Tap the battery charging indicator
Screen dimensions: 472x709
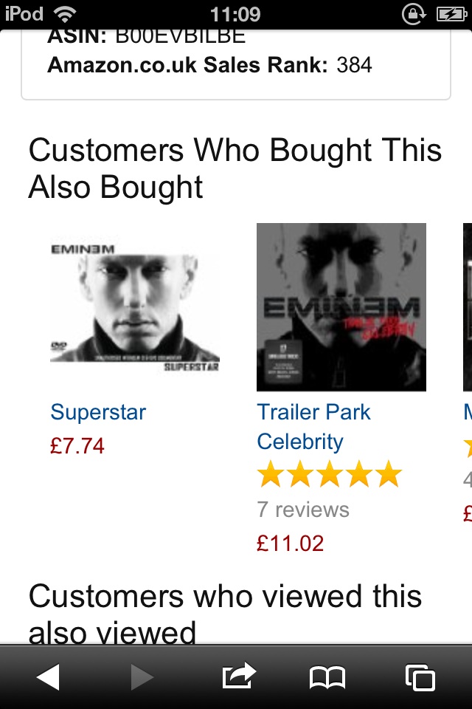pos(451,14)
